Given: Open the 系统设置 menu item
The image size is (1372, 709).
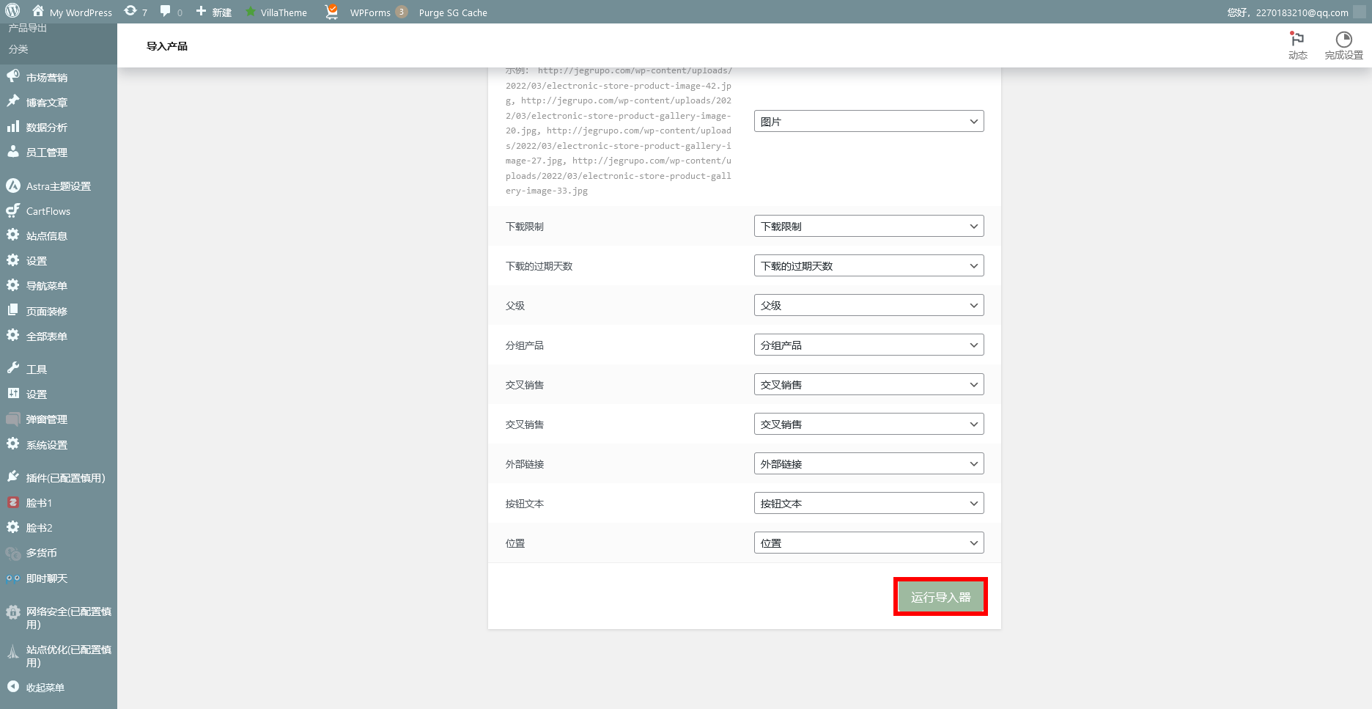Looking at the screenshot, I should point(47,445).
